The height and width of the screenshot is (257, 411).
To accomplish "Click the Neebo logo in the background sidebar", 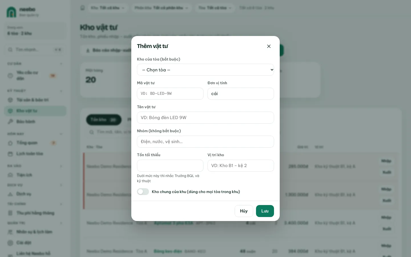I will [11, 12].
